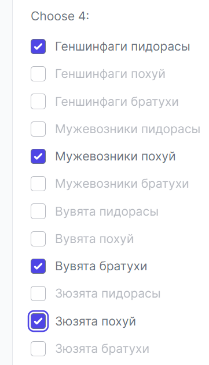Tick the 'Геншинфаги похуй' checkbox
209x365 pixels.
38,74
